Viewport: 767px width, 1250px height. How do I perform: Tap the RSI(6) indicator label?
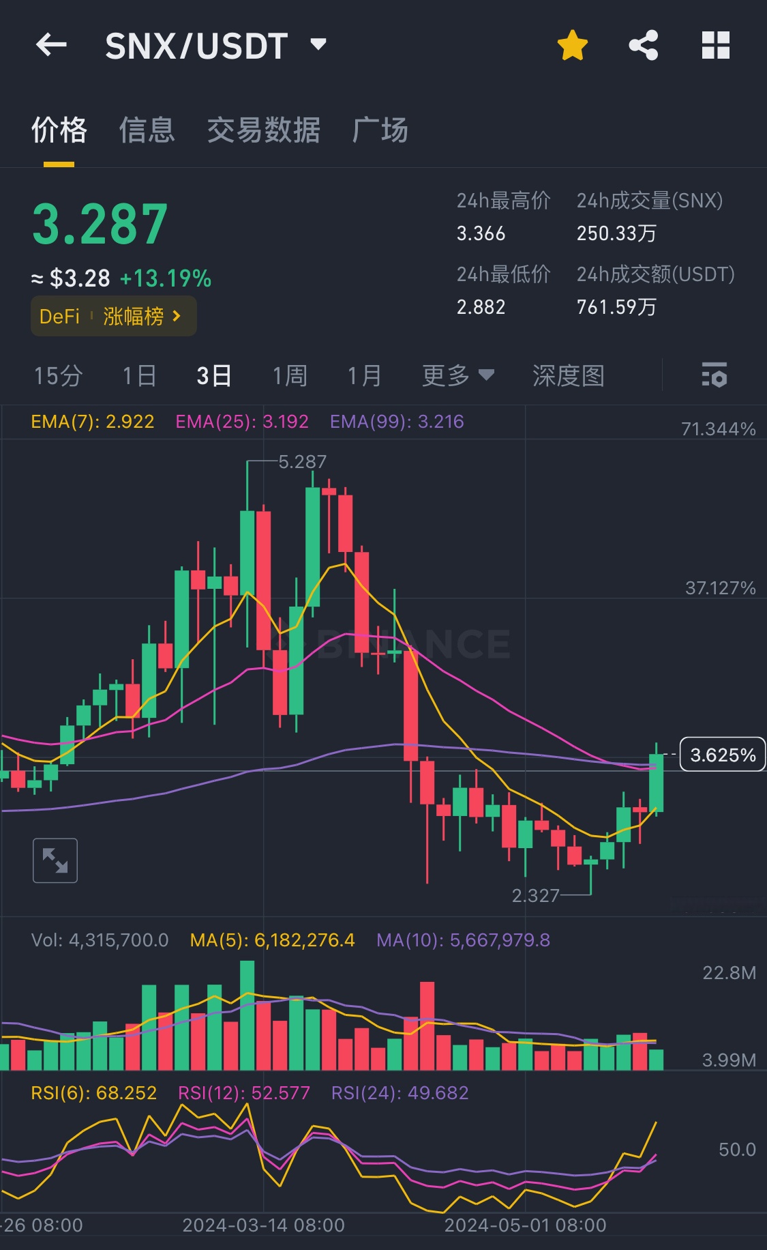(94, 1093)
